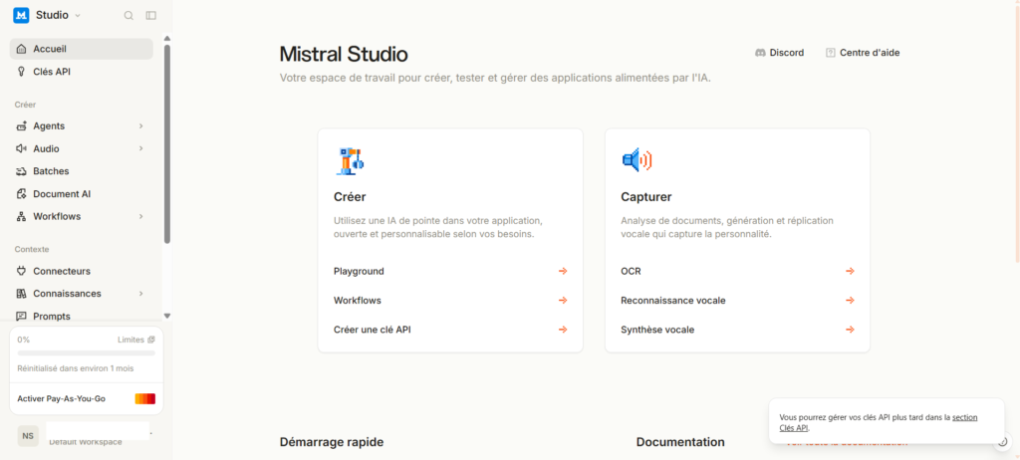Click the Accueil home icon
1020x460 pixels.
point(22,49)
